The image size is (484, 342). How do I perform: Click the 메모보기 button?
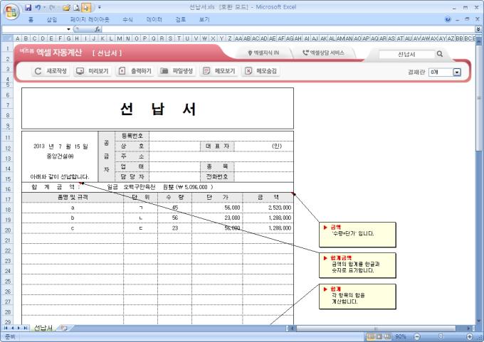tap(219, 71)
